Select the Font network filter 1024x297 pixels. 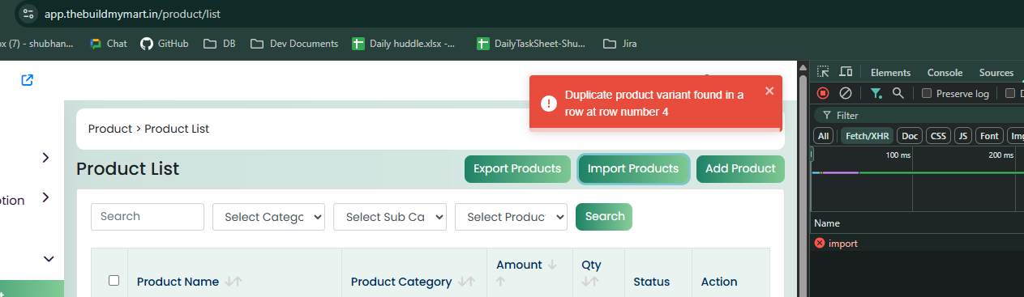pyautogui.click(x=988, y=136)
